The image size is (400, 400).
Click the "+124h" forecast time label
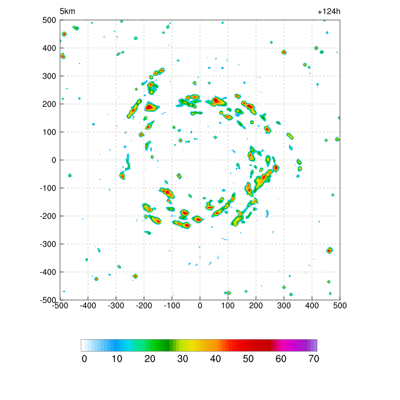point(329,11)
